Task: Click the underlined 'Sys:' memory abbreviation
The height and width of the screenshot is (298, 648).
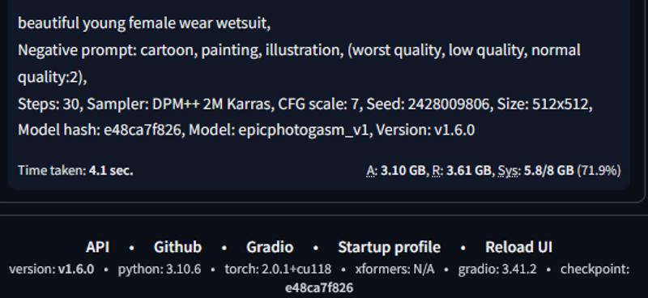Action: pyautogui.click(x=509, y=170)
